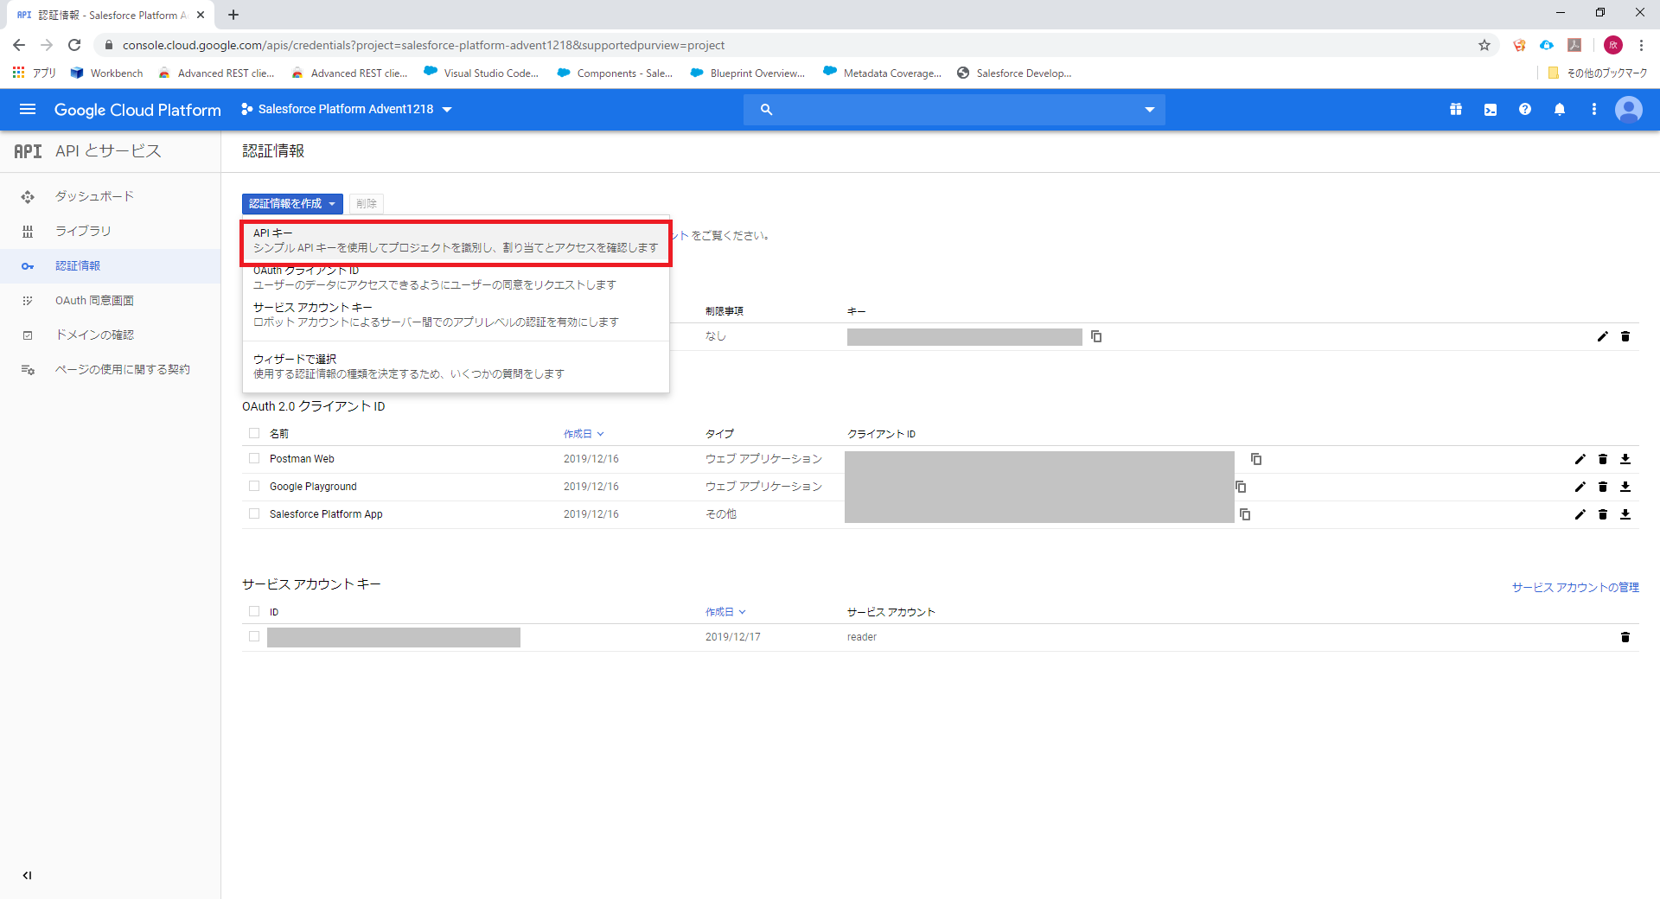Open ページの使用に関する契約 in sidebar
The height and width of the screenshot is (899, 1660).
pyautogui.click(x=111, y=369)
